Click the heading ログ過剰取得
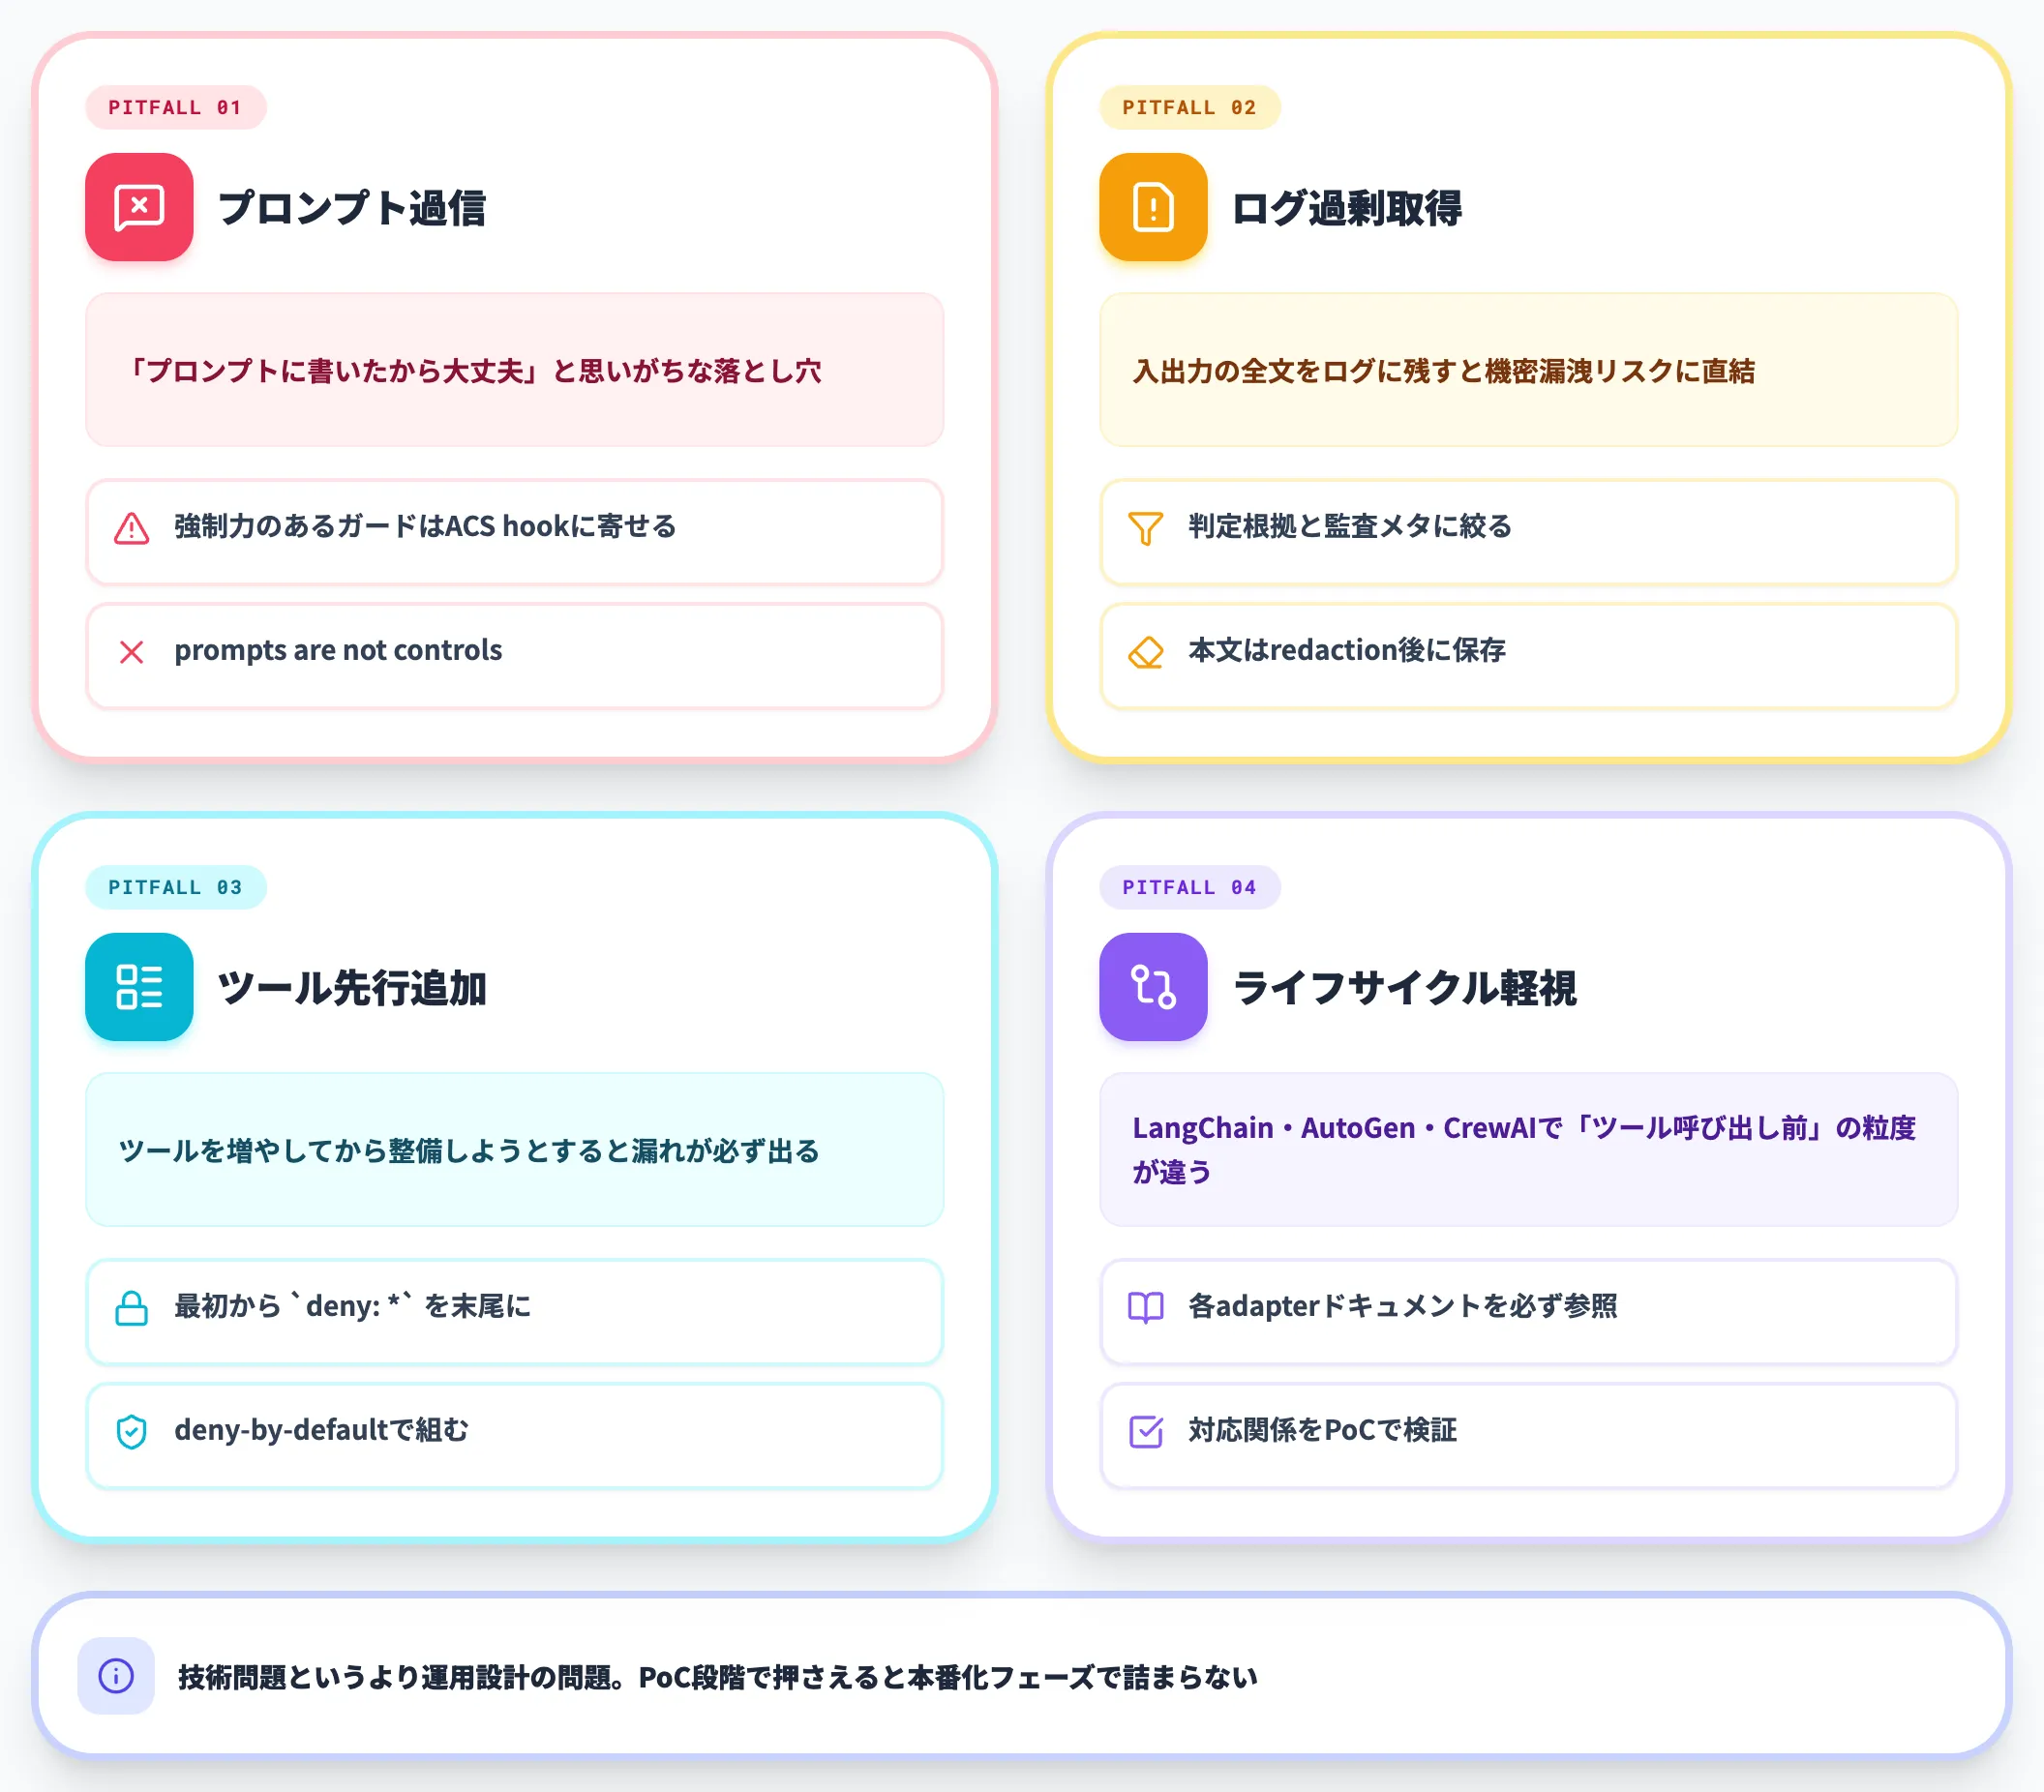Image resolution: width=2044 pixels, height=1792 pixels. tap(1347, 208)
